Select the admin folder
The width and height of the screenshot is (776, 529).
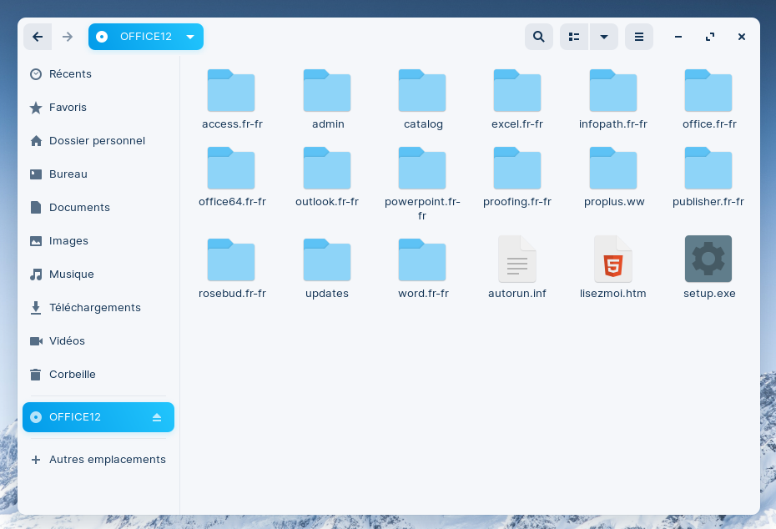(x=327, y=99)
